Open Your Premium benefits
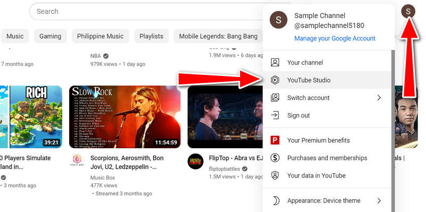This screenshot has width=426, height=212. [327, 140]
